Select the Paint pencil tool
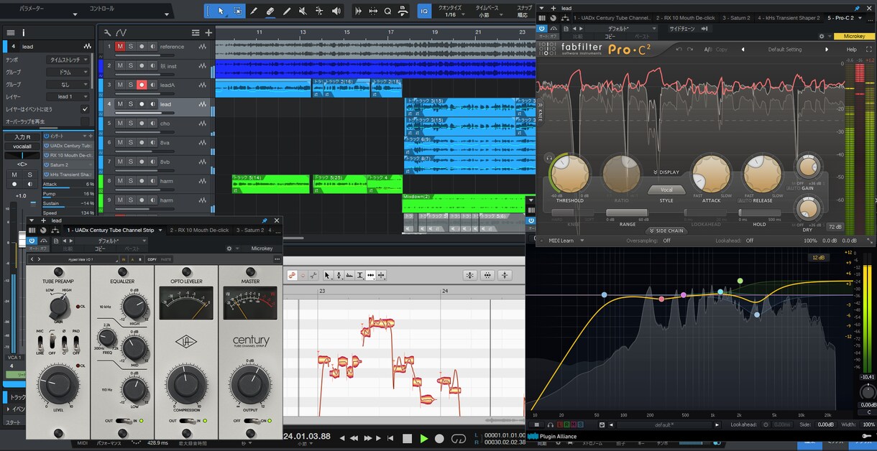This screenshot has height=451, width=877. [287, 11]
